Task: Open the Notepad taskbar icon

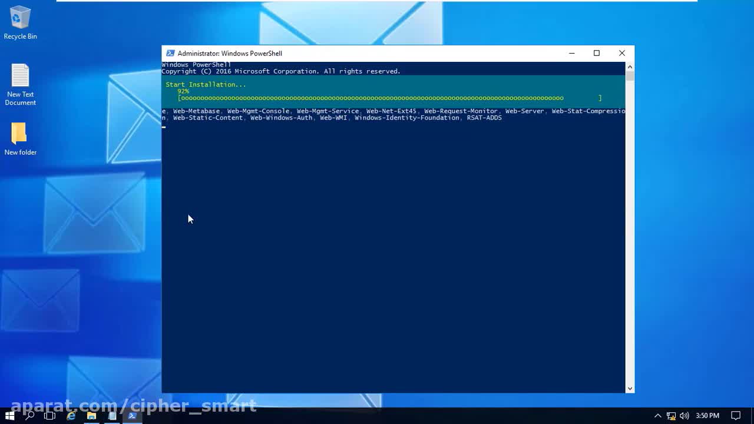Action: [x=112, y=416]
